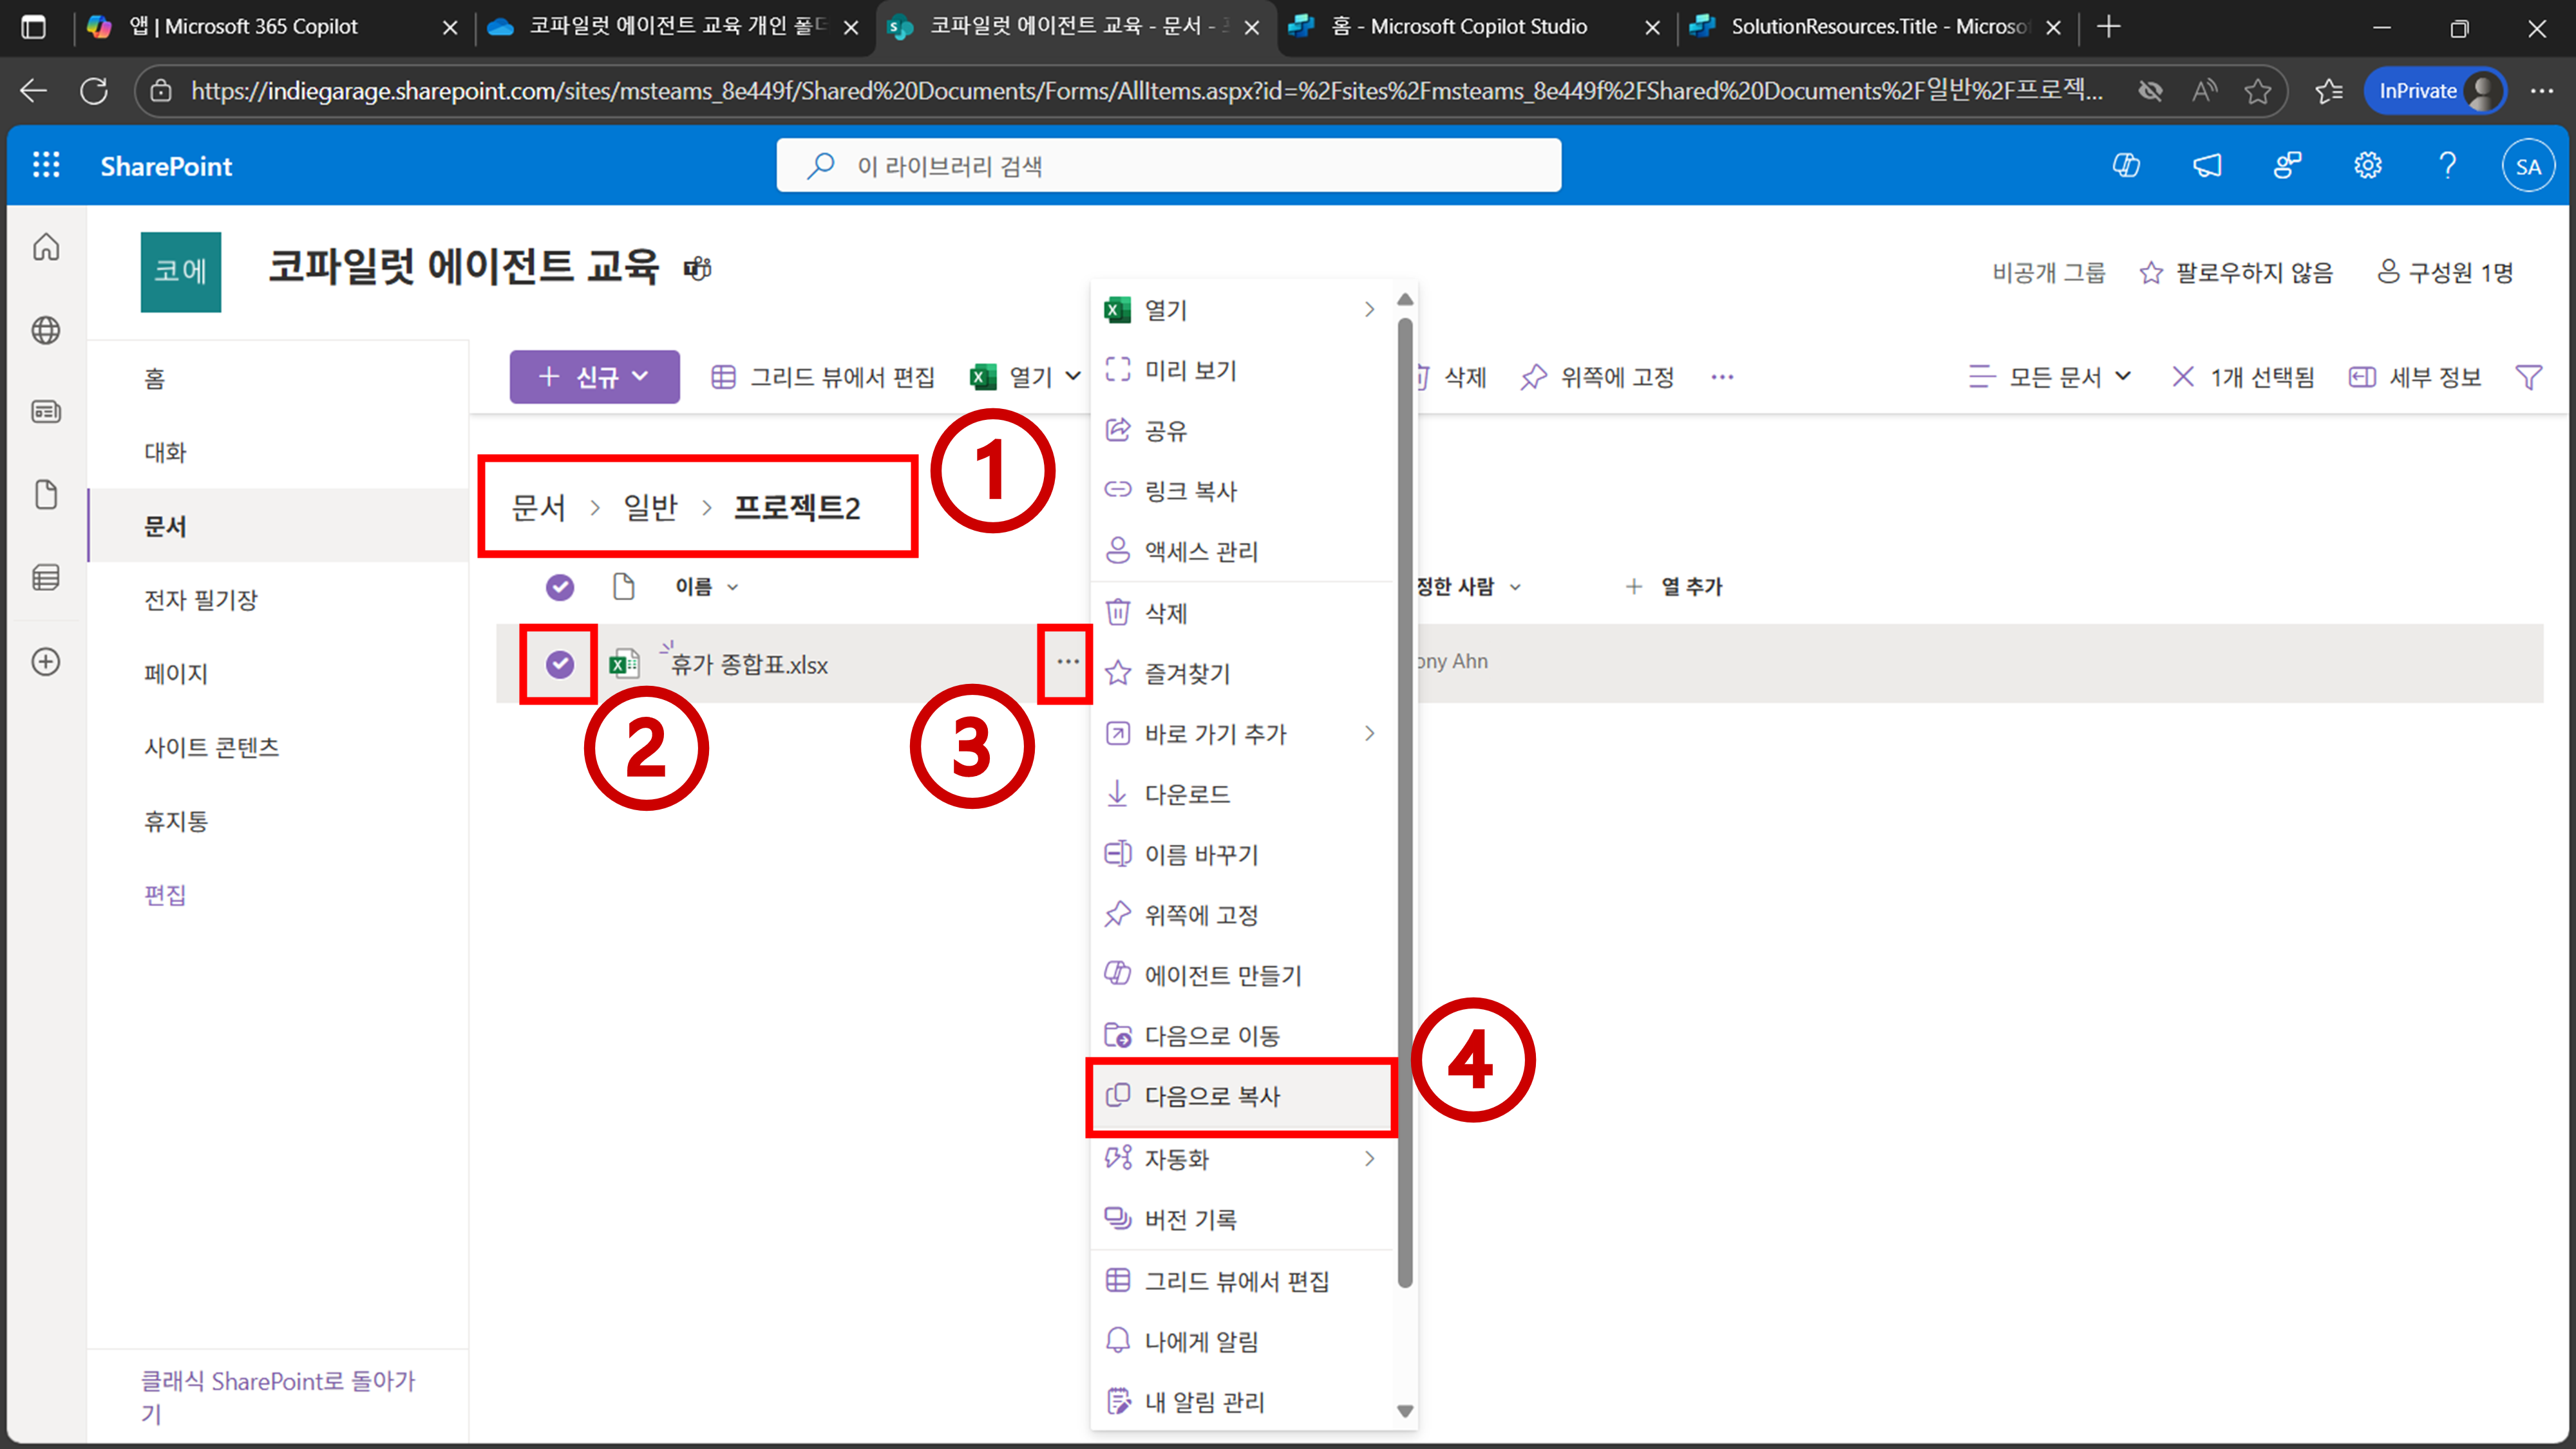Click the home icon in left app rail
2576x1449 pixels.
pos(46,247)
